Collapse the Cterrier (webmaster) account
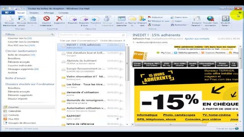The image size is (244, 137). 21,51
